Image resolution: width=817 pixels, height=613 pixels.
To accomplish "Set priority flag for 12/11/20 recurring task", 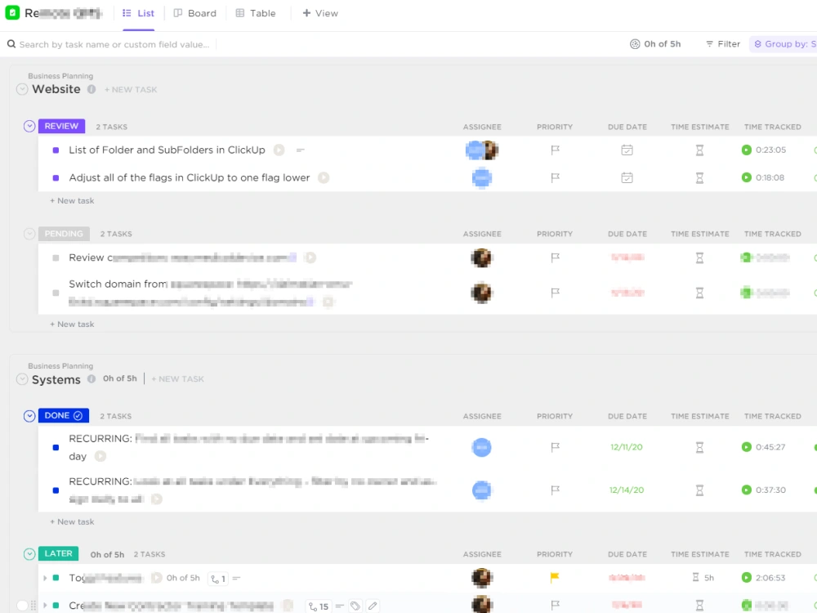I will [x=555, y=447].
